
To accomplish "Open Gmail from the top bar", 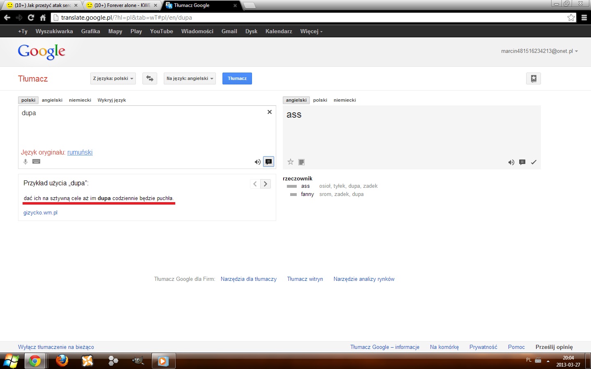I will coord(229,31).
